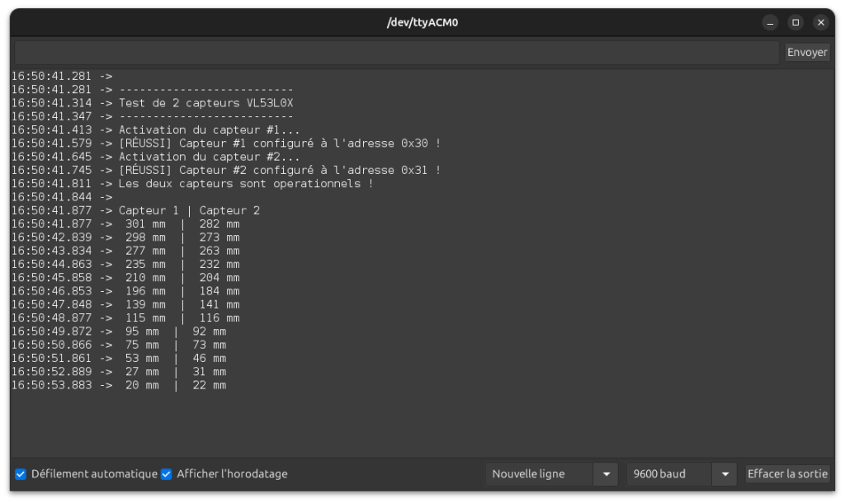Click reading '139 mm | 141 mm'

(182, 305)
